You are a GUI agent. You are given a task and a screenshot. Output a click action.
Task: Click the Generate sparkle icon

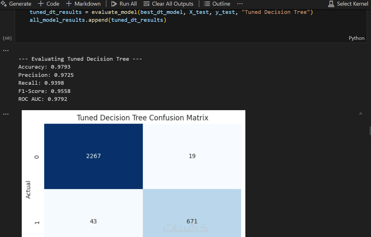click(4, 4)
